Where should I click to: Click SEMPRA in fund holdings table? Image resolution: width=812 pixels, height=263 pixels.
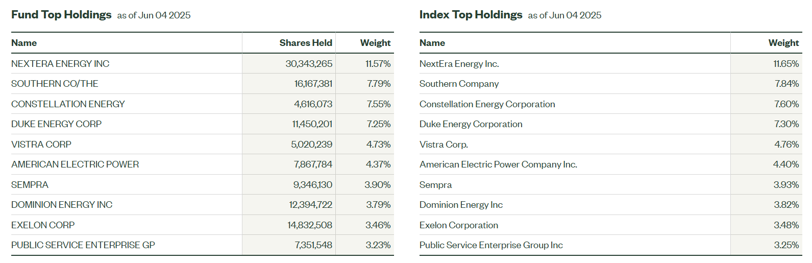pos(30,185)
